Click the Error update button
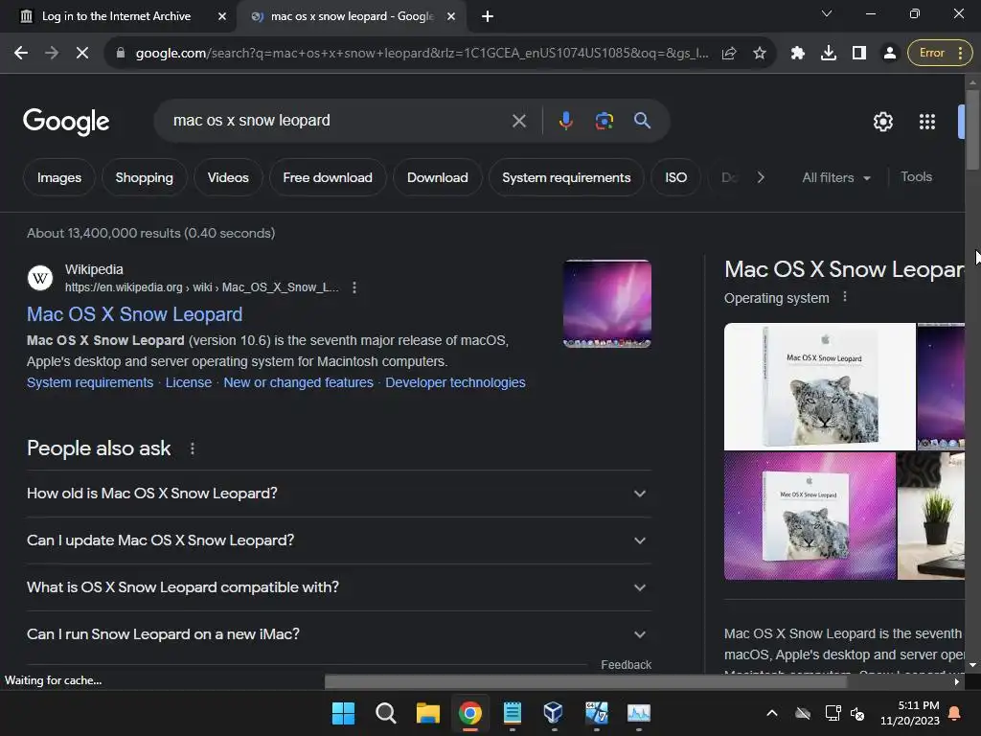This screenshot has width=981, height=736. tap(940, 54)
